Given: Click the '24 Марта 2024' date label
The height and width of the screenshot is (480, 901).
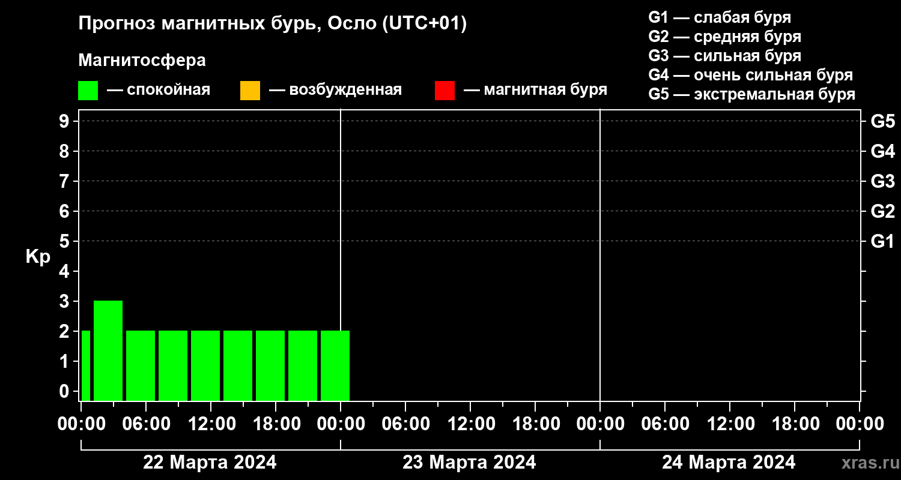Looking at the screenshot, I should pyautogui.click(x=729, y=463).
